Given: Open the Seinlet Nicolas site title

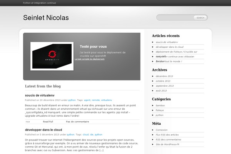Looking at the screenshot, I should [46, 18].
